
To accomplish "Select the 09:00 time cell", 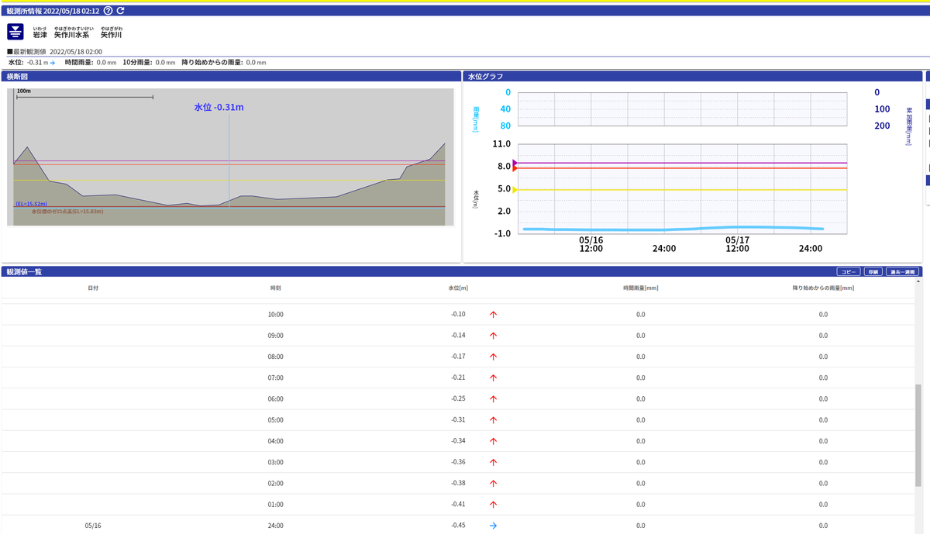I will point(276,336).
